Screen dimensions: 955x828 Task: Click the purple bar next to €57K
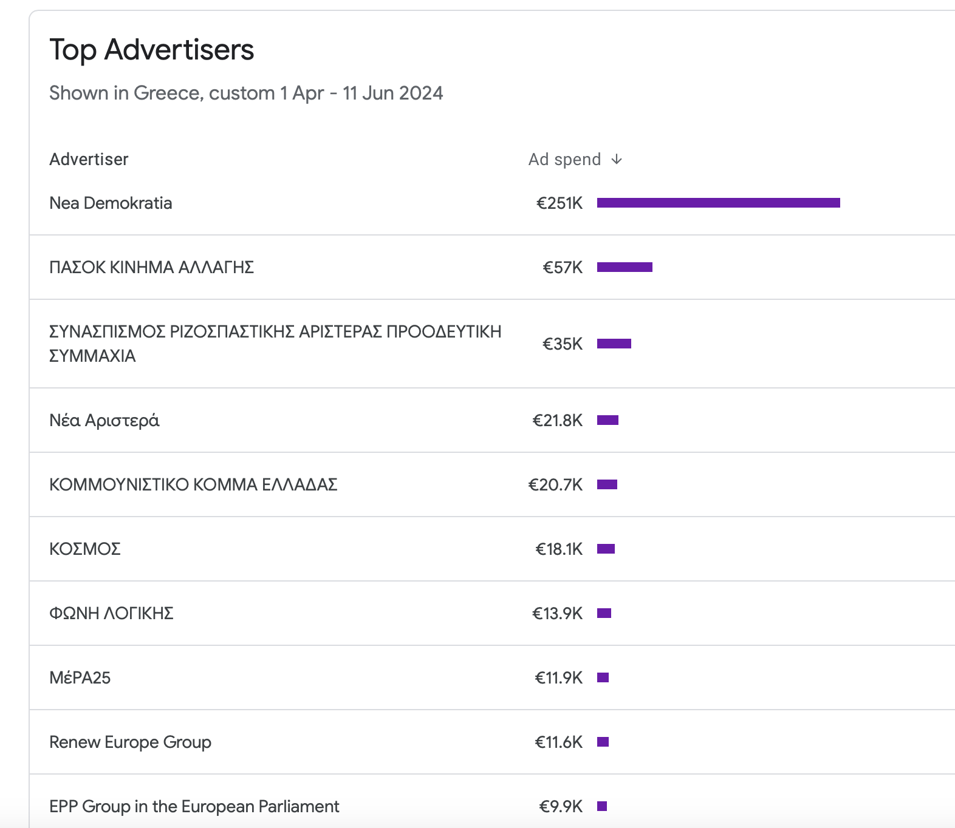625,267
